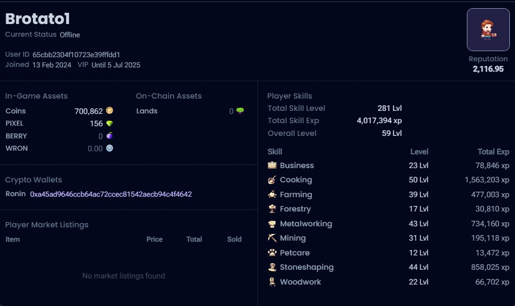The width and height of the screenshot is (515, 306).
Task: Click VIP expiry Until 5 Jul 2025
Action: pos(116,65)
